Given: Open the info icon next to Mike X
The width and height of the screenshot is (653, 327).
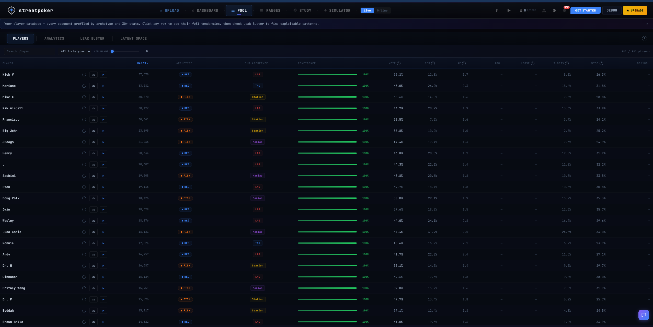Looking at the screenshot, I should (x=84, y=97).
